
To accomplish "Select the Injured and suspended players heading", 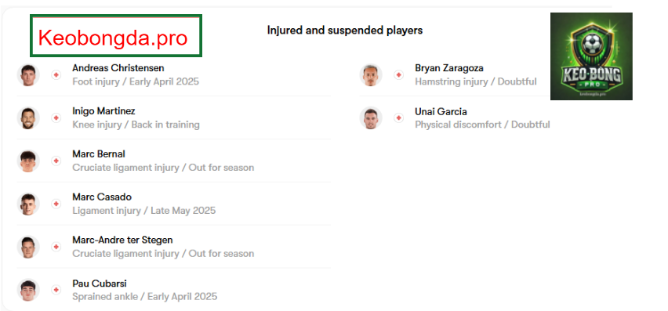I will click(345, 31).
